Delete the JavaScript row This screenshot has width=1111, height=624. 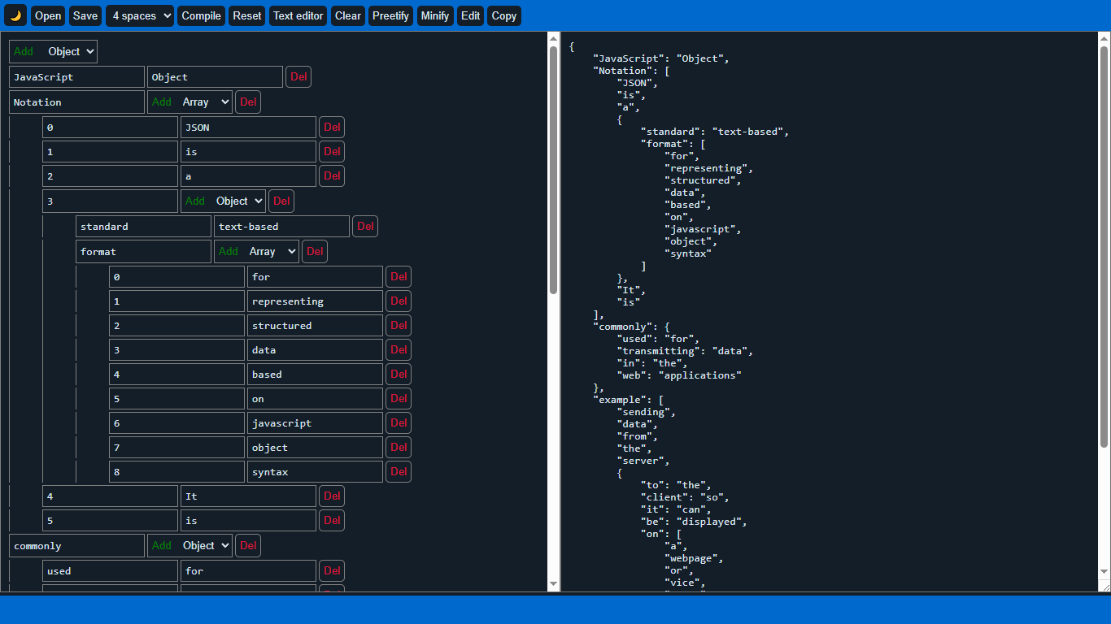point(298,77)
